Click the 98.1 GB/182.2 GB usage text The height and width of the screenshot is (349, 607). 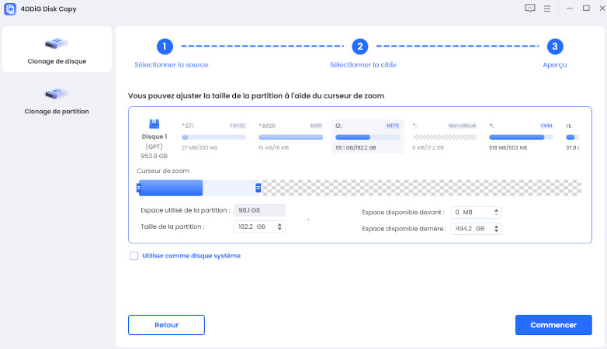[x=356, y=148]
